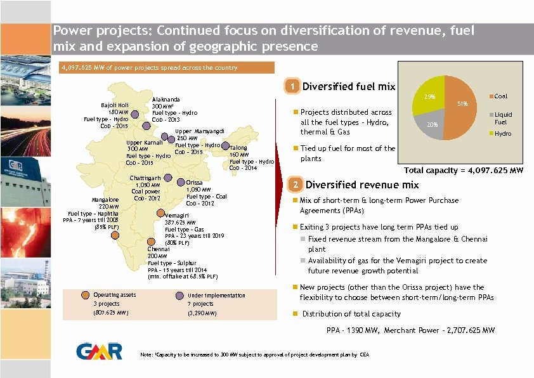Click the Alaknanda project marker on the map

[146, 126]
